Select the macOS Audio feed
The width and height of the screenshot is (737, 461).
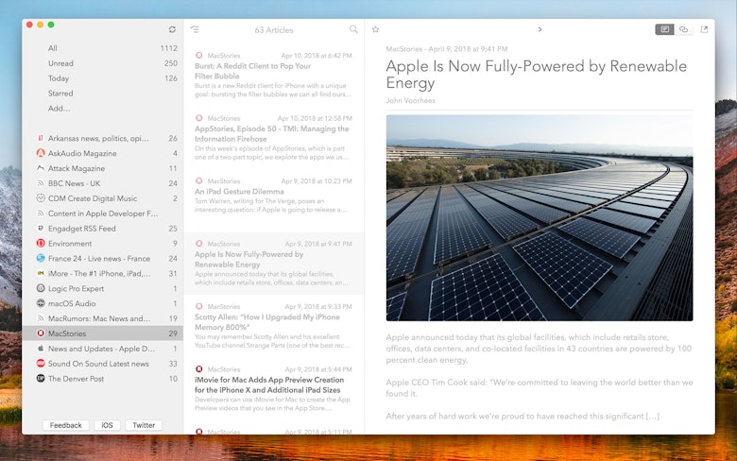tap(102, 303)
